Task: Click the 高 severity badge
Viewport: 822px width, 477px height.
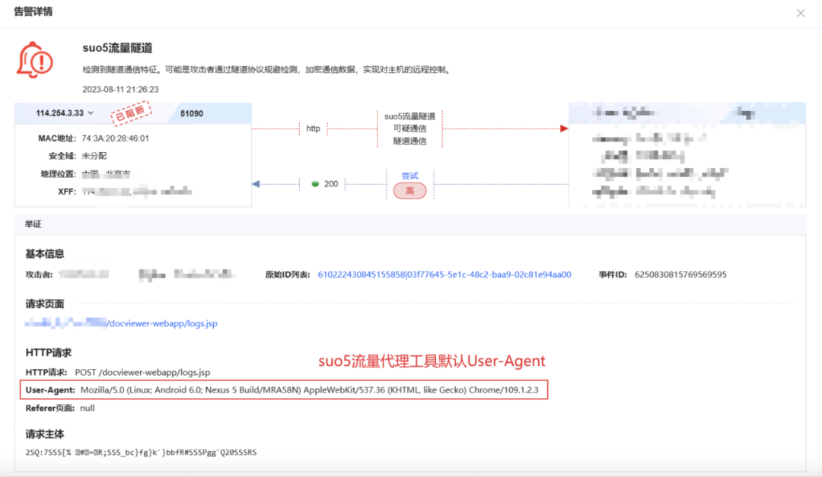Action: [409, 191]
